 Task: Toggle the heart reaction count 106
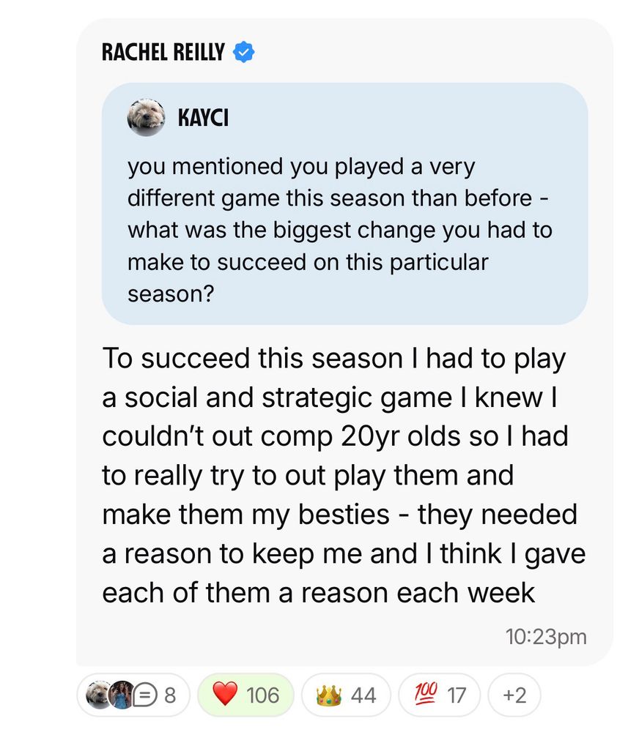[x=262, y=694]
